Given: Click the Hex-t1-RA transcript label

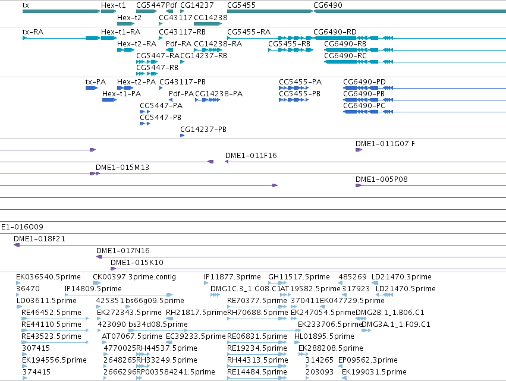Looking at the screenshot, I should click(x=121, y=32).
